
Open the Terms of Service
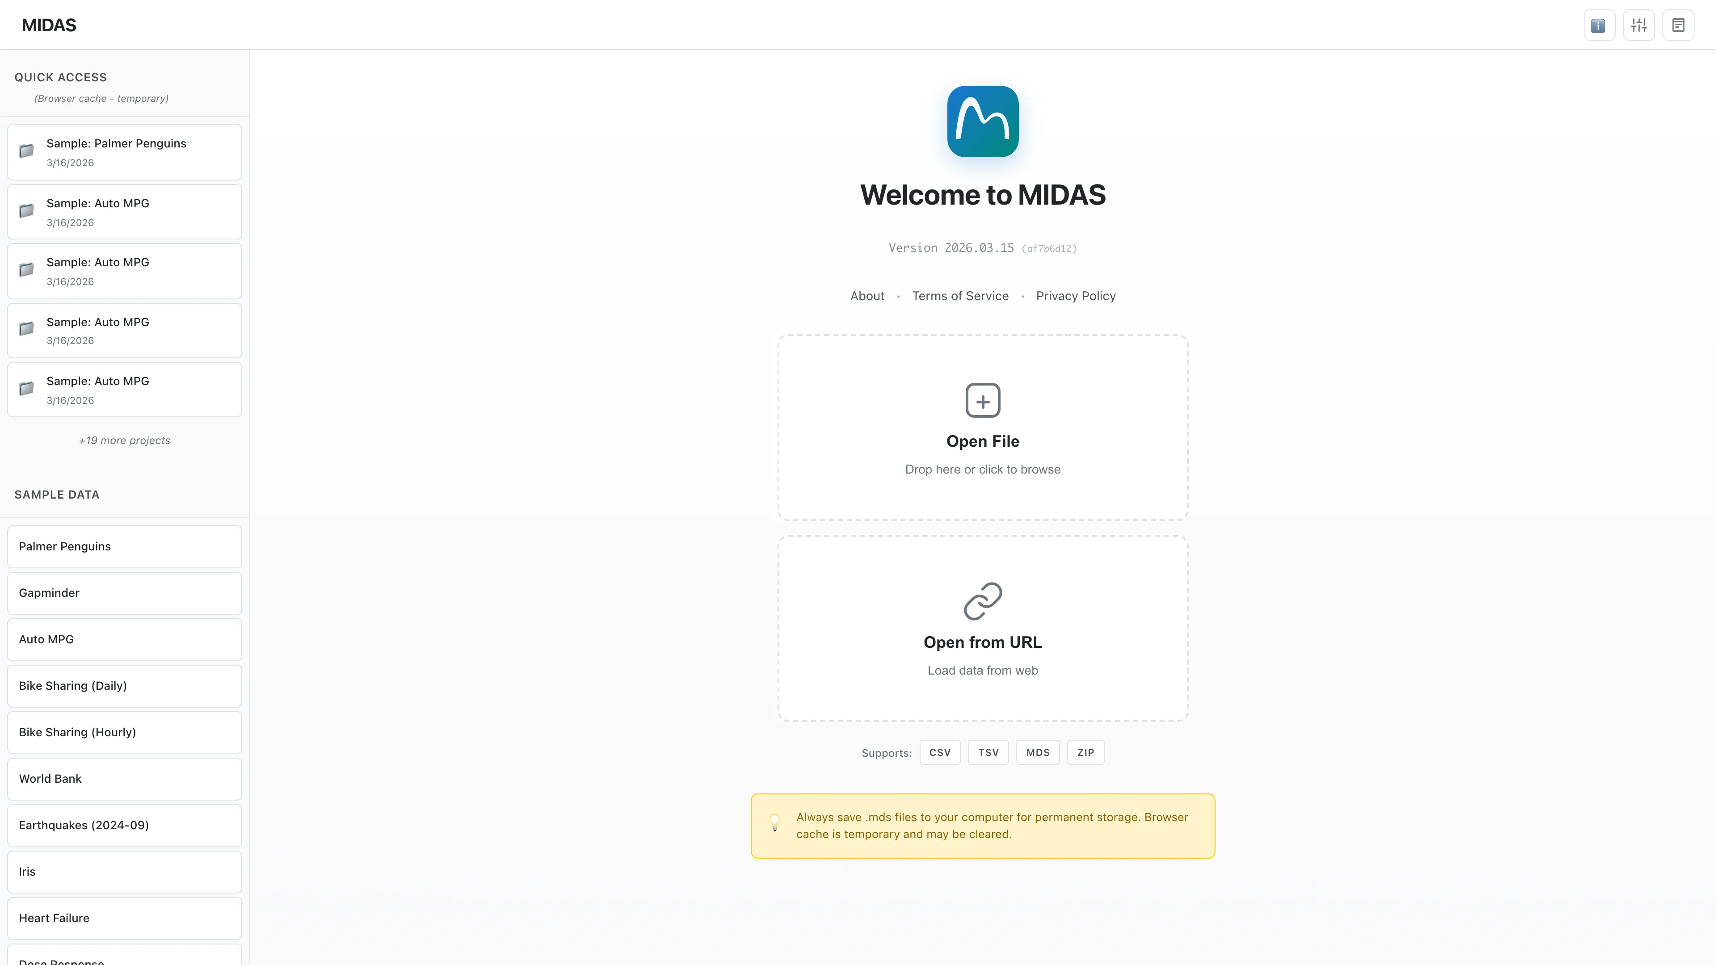[960, 296]
